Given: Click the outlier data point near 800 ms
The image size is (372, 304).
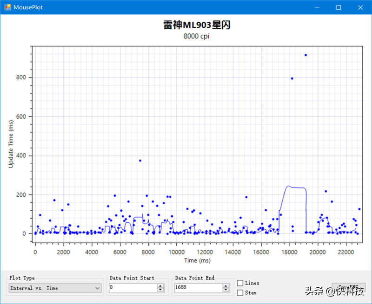Looking at the screenshot, I should (x=292, y=78).
